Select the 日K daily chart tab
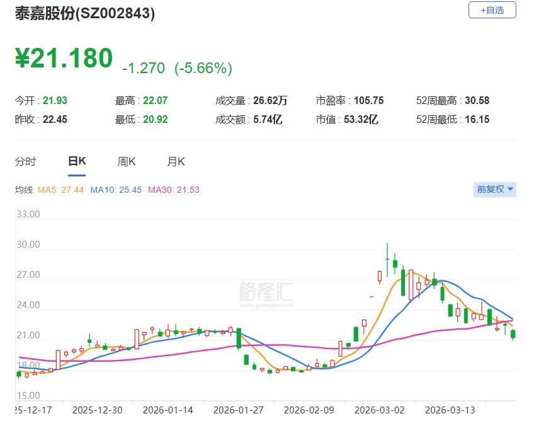This screenshot has width=534, height=421. coord(77,161)
